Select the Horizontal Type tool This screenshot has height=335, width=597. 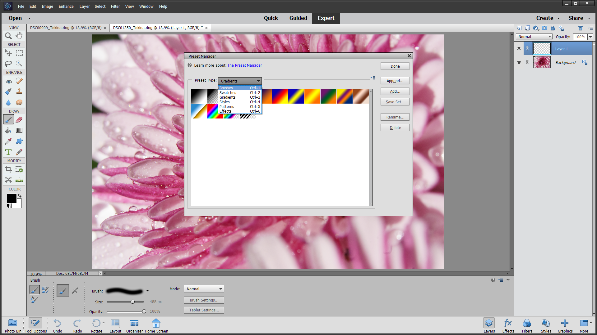pyautogui.click(x=8, y=152)
